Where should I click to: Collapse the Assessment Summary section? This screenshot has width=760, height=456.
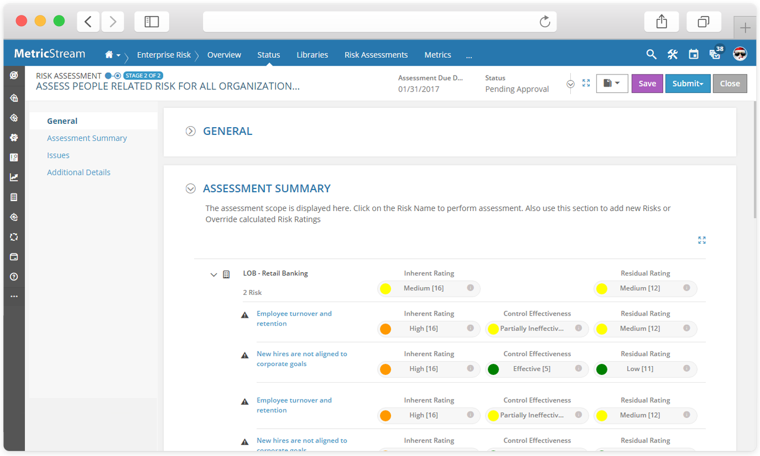pyautogui.click(x=190, y=188)
